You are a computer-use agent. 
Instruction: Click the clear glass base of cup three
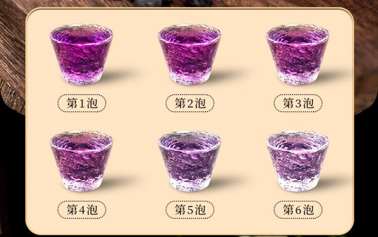pyautogui.click(x=298, y=77)
